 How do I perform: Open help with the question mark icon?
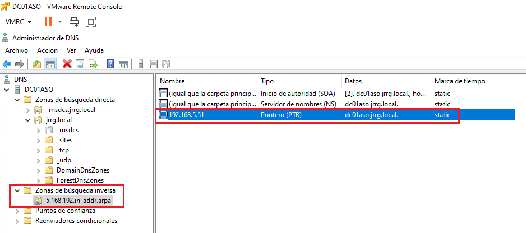[x=110, y=64]
